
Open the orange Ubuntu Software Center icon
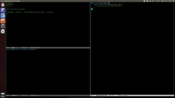point(3,21)
